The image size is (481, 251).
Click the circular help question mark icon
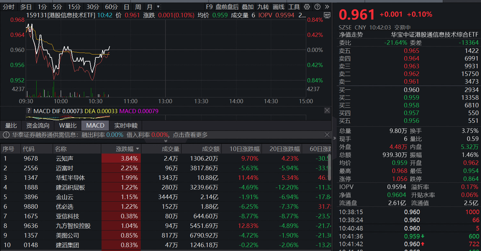[317, 6]
